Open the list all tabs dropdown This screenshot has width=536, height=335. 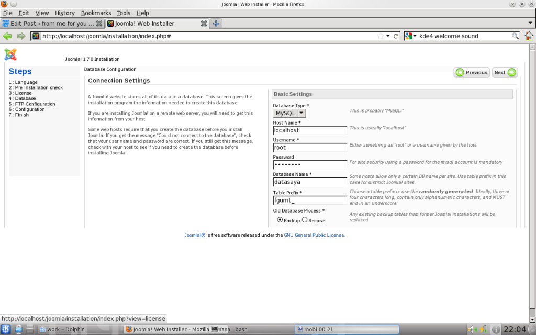[x=530, y=23]
